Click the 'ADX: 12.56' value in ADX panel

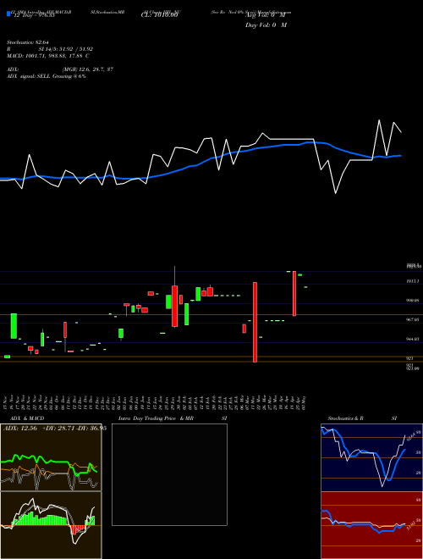pyautogui.click(x=20, y=429)
